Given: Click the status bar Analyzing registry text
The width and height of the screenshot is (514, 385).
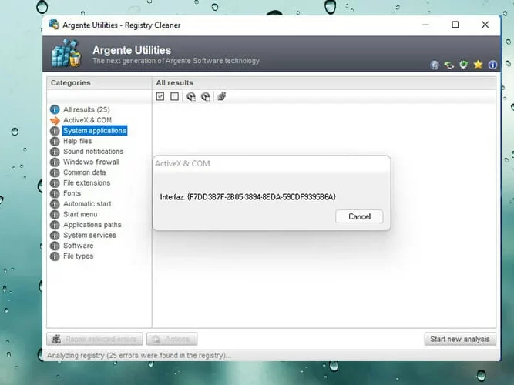Looking at the screenshot, I should pyautogui.click(x=139, y=355).
